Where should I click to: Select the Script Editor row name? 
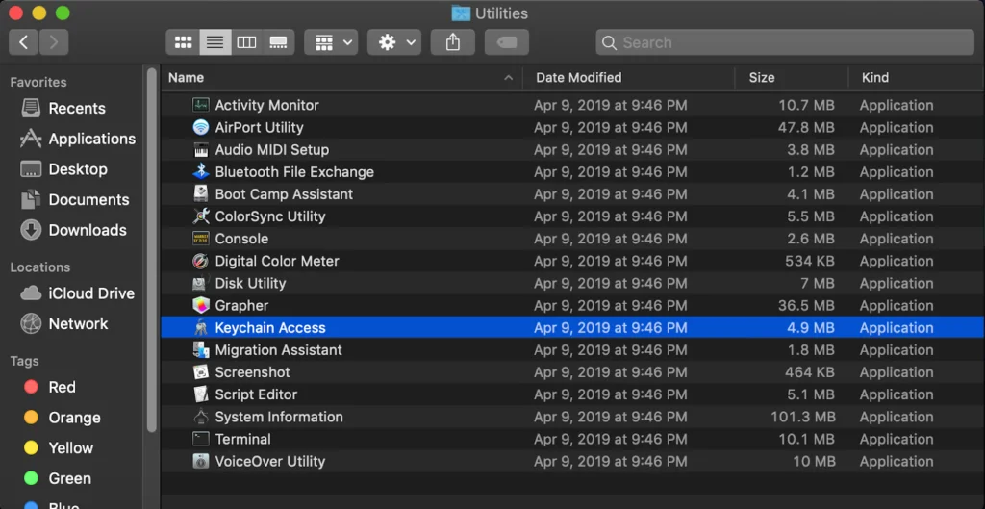(256, 394)
